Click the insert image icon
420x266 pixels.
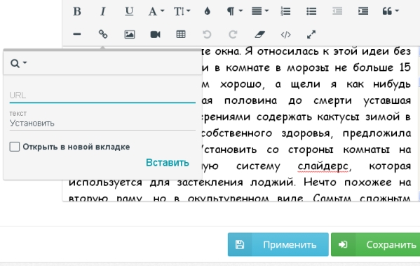[x=130, y=34]
